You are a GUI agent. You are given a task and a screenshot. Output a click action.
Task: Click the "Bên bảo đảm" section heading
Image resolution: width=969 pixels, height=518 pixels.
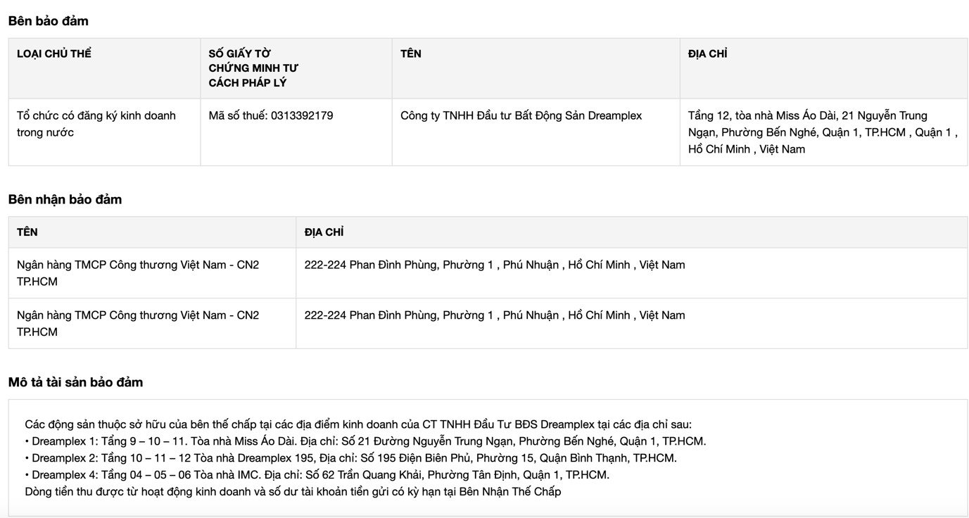coord(49,21)
